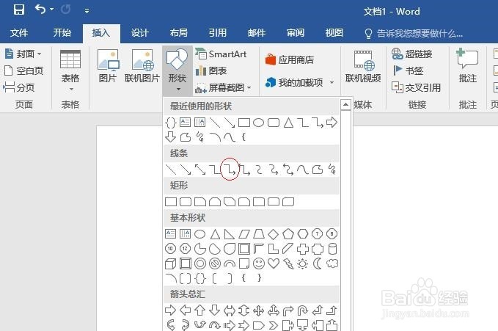Select the lightning bolt in 基本形状
The height and width of the screenshot is (331, 498).
[x=288, y=264]
